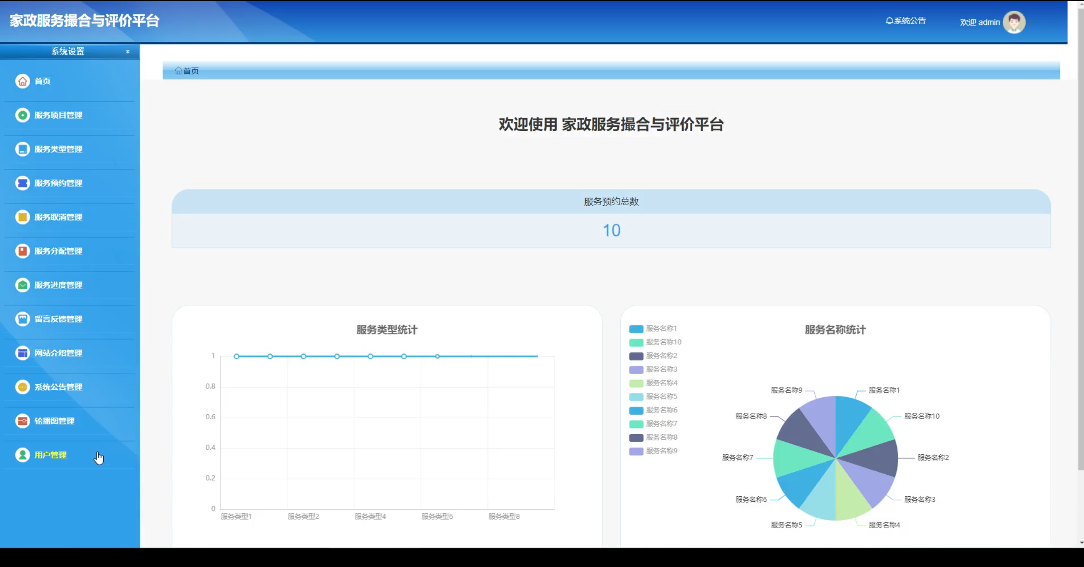Open 服务类型管理 via its sidebar icon
1084x567 pixels.
(x=22, y=149)
